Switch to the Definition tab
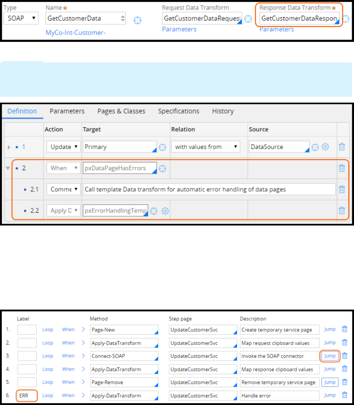The image size is (354, 405). pos(22,111)
